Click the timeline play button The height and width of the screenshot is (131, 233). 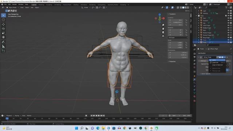point(99,116)
